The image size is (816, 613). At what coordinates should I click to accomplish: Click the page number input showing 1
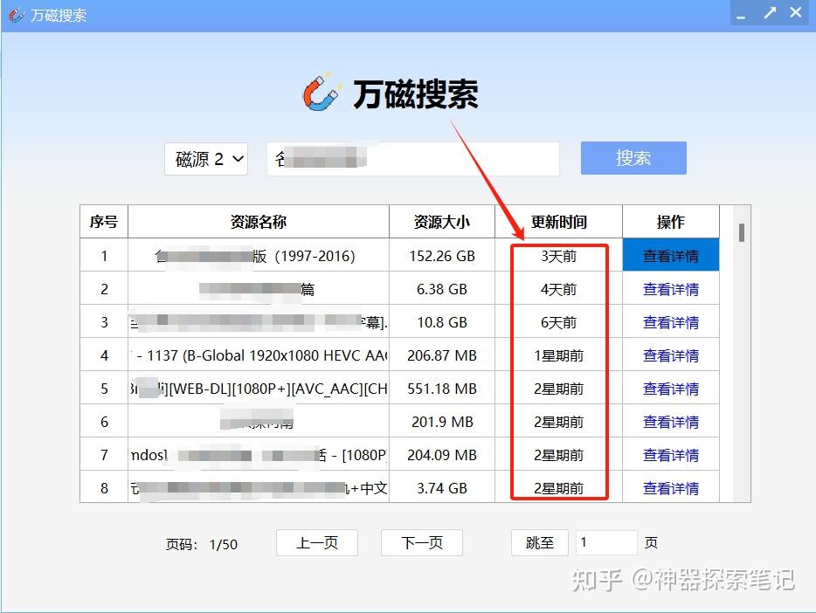coord(606,542)
